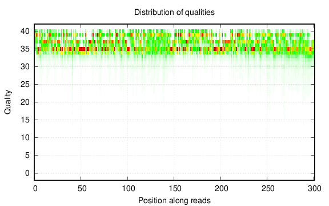This screenshot has height=206, width=329.
Task: Click x-axis tick label 250
Action: [268, 189]
